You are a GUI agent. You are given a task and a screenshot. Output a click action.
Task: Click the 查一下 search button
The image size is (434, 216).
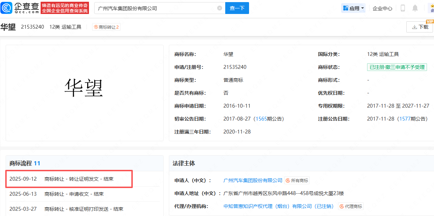tap(237, 8)
